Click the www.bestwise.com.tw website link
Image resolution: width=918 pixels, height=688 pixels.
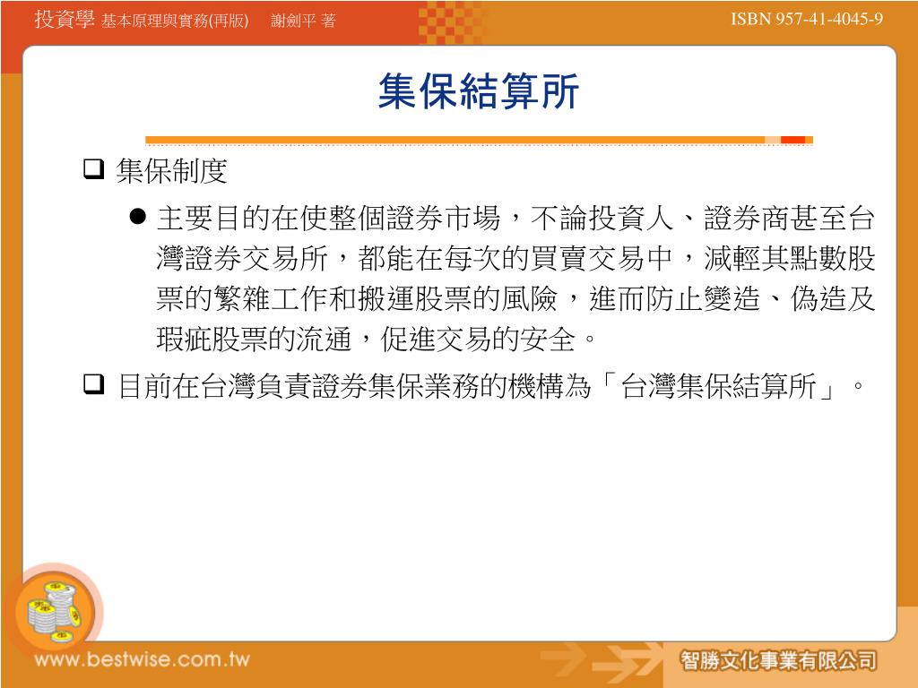coord(143,659)
